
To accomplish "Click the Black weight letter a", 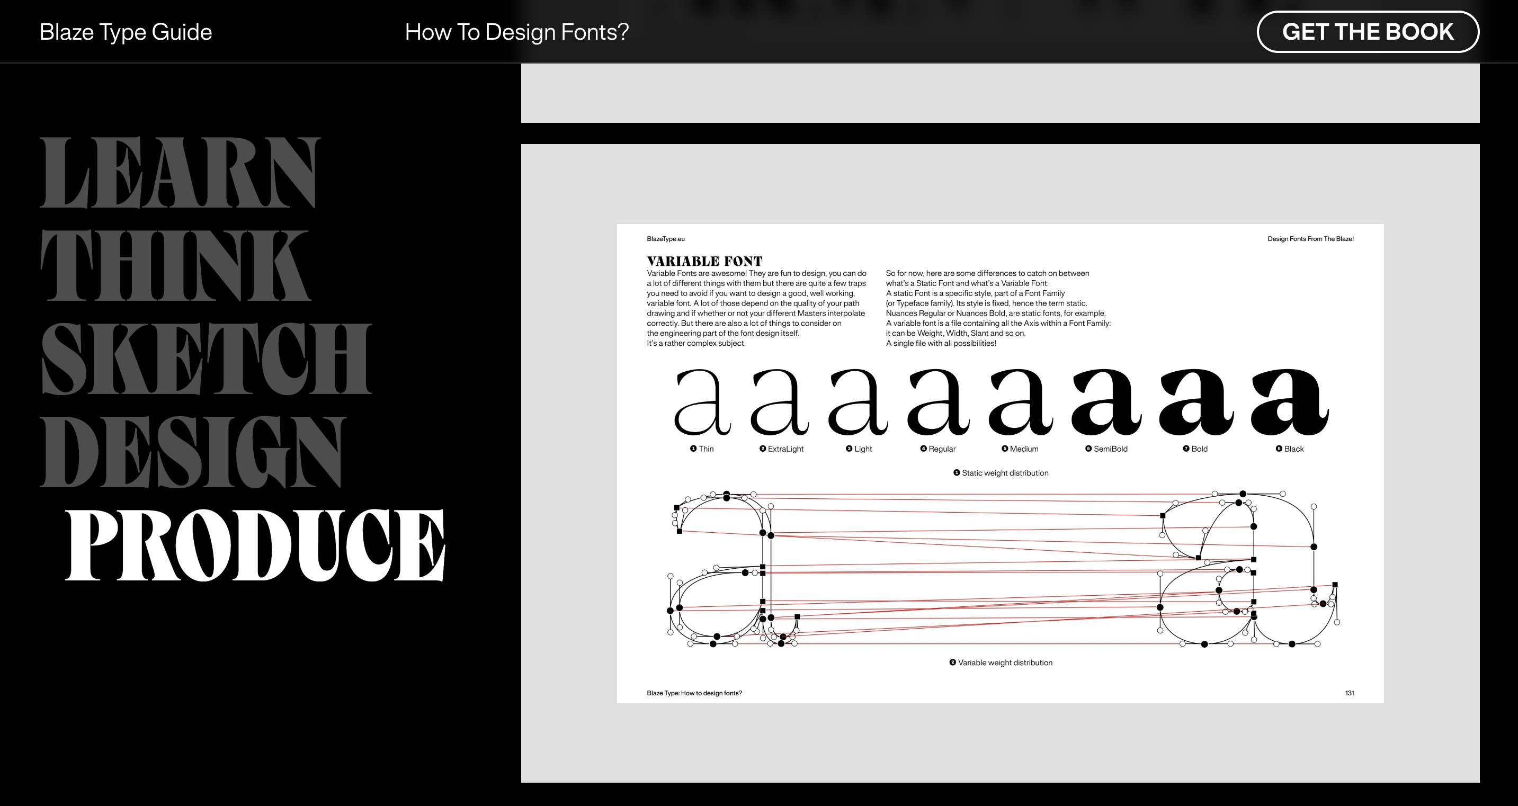I will point(1289,403).
